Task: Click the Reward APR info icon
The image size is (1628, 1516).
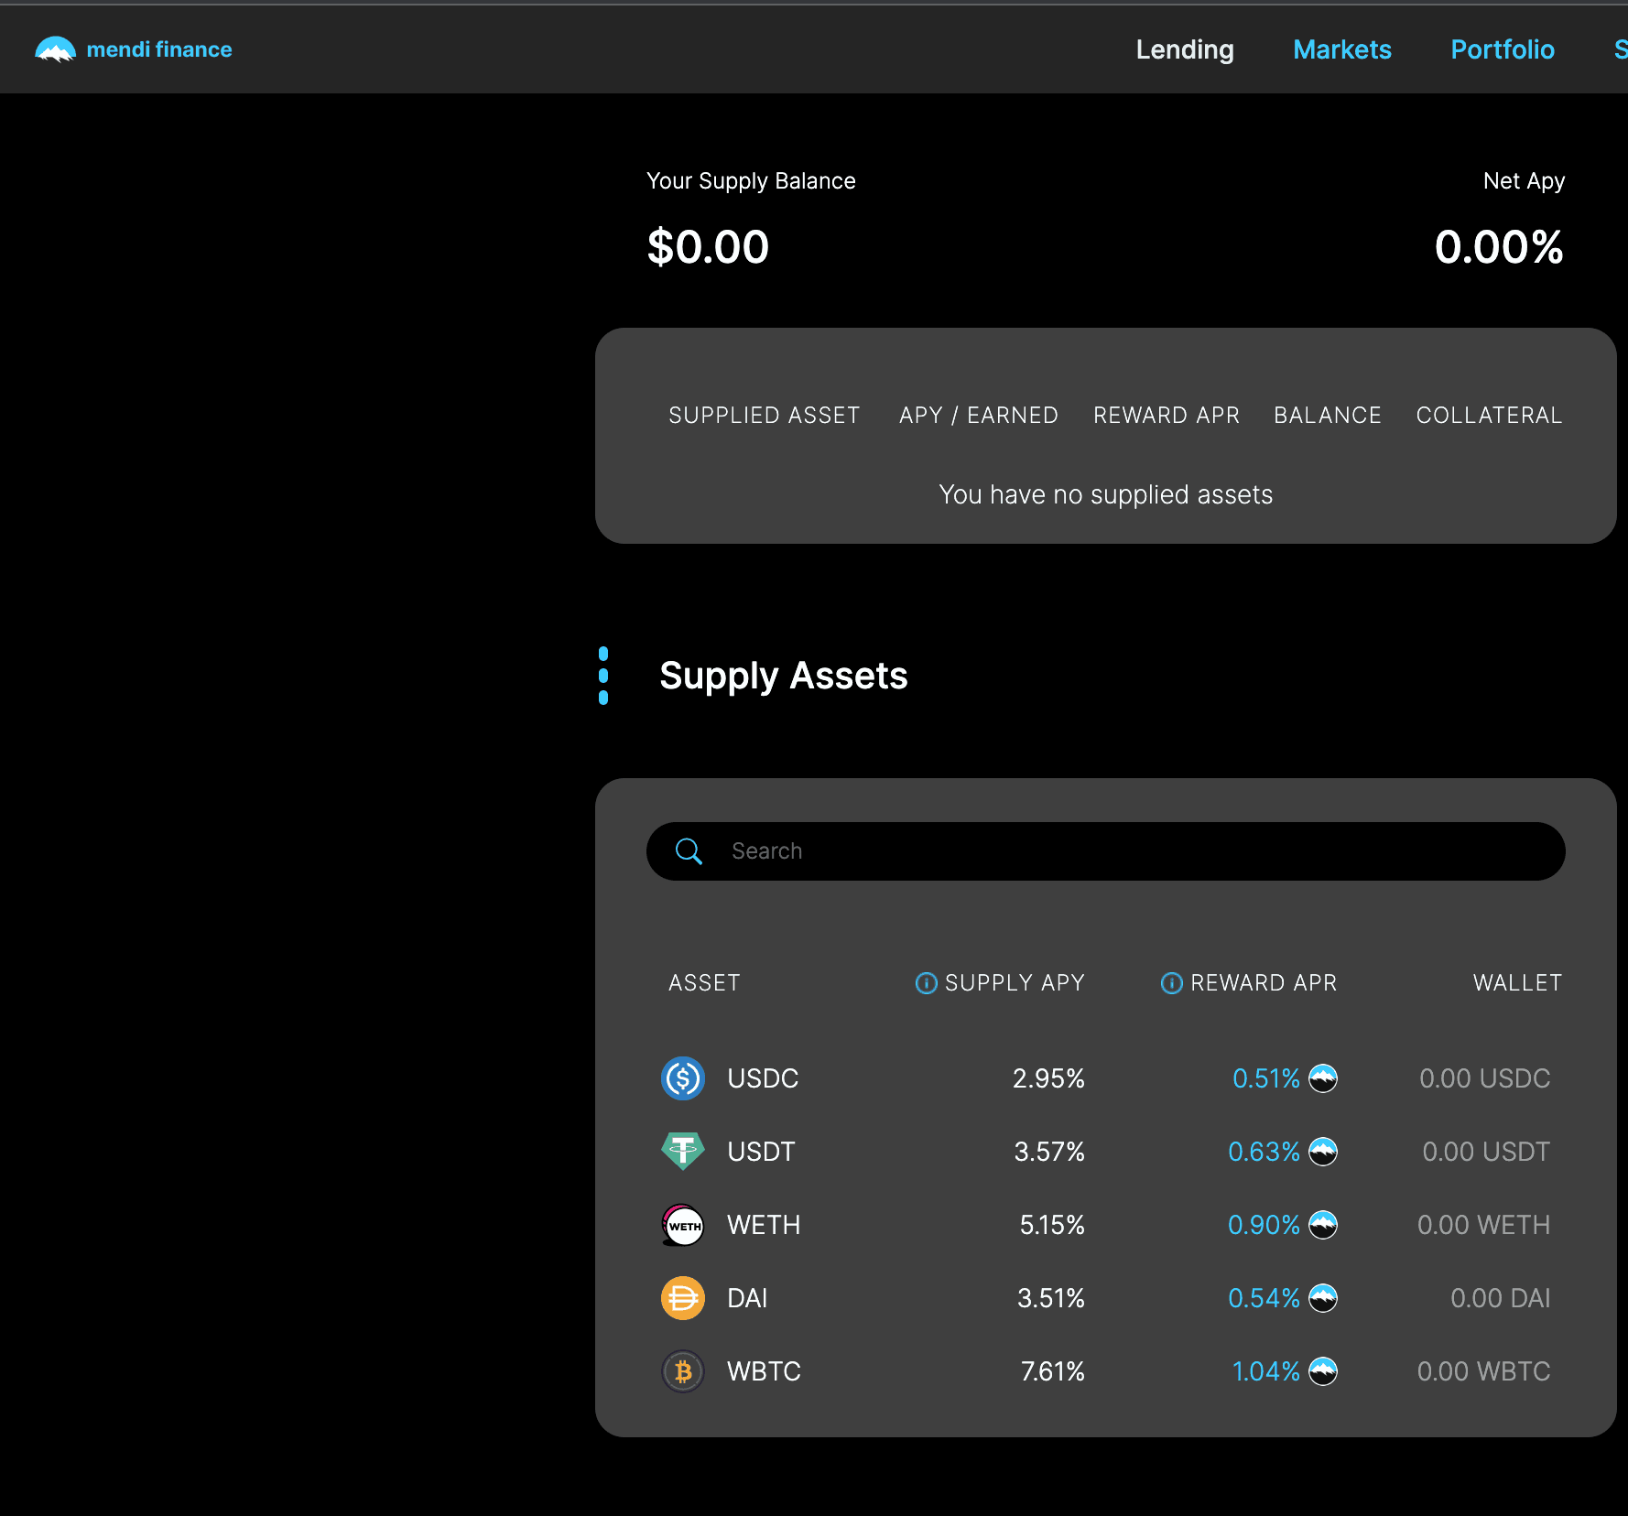Action: coord(1171,983)
